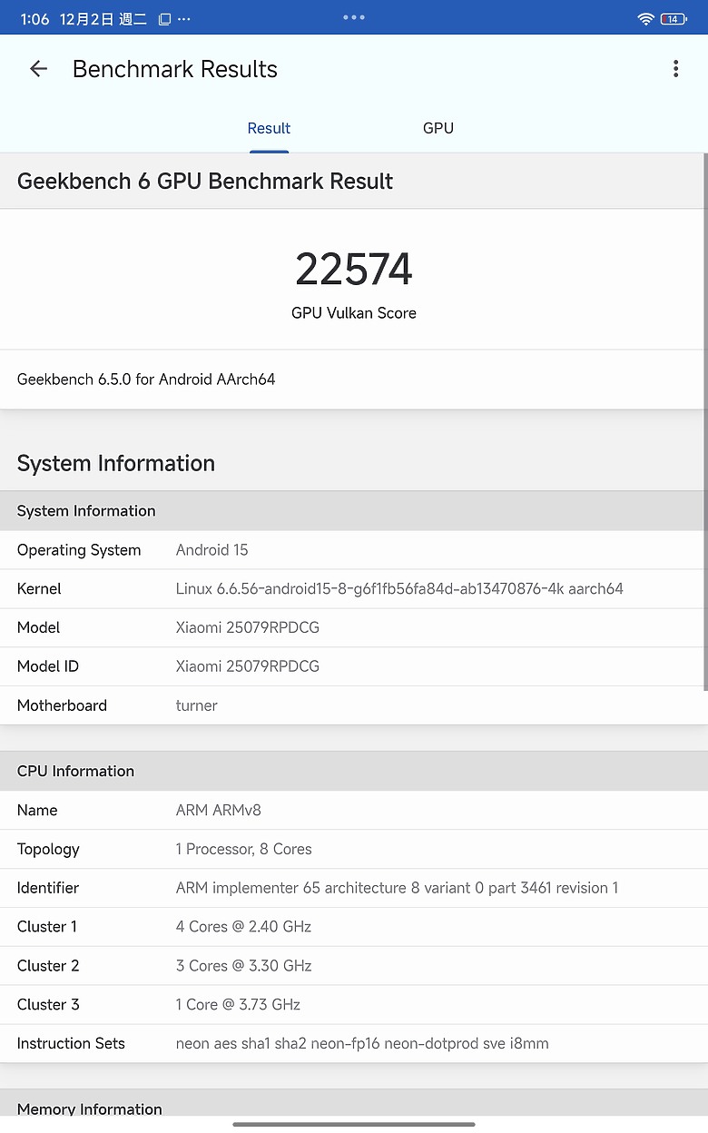
Task: Tap the Operating System row showing Android 15
Action: pyautogui.click(x=353, y=549)
